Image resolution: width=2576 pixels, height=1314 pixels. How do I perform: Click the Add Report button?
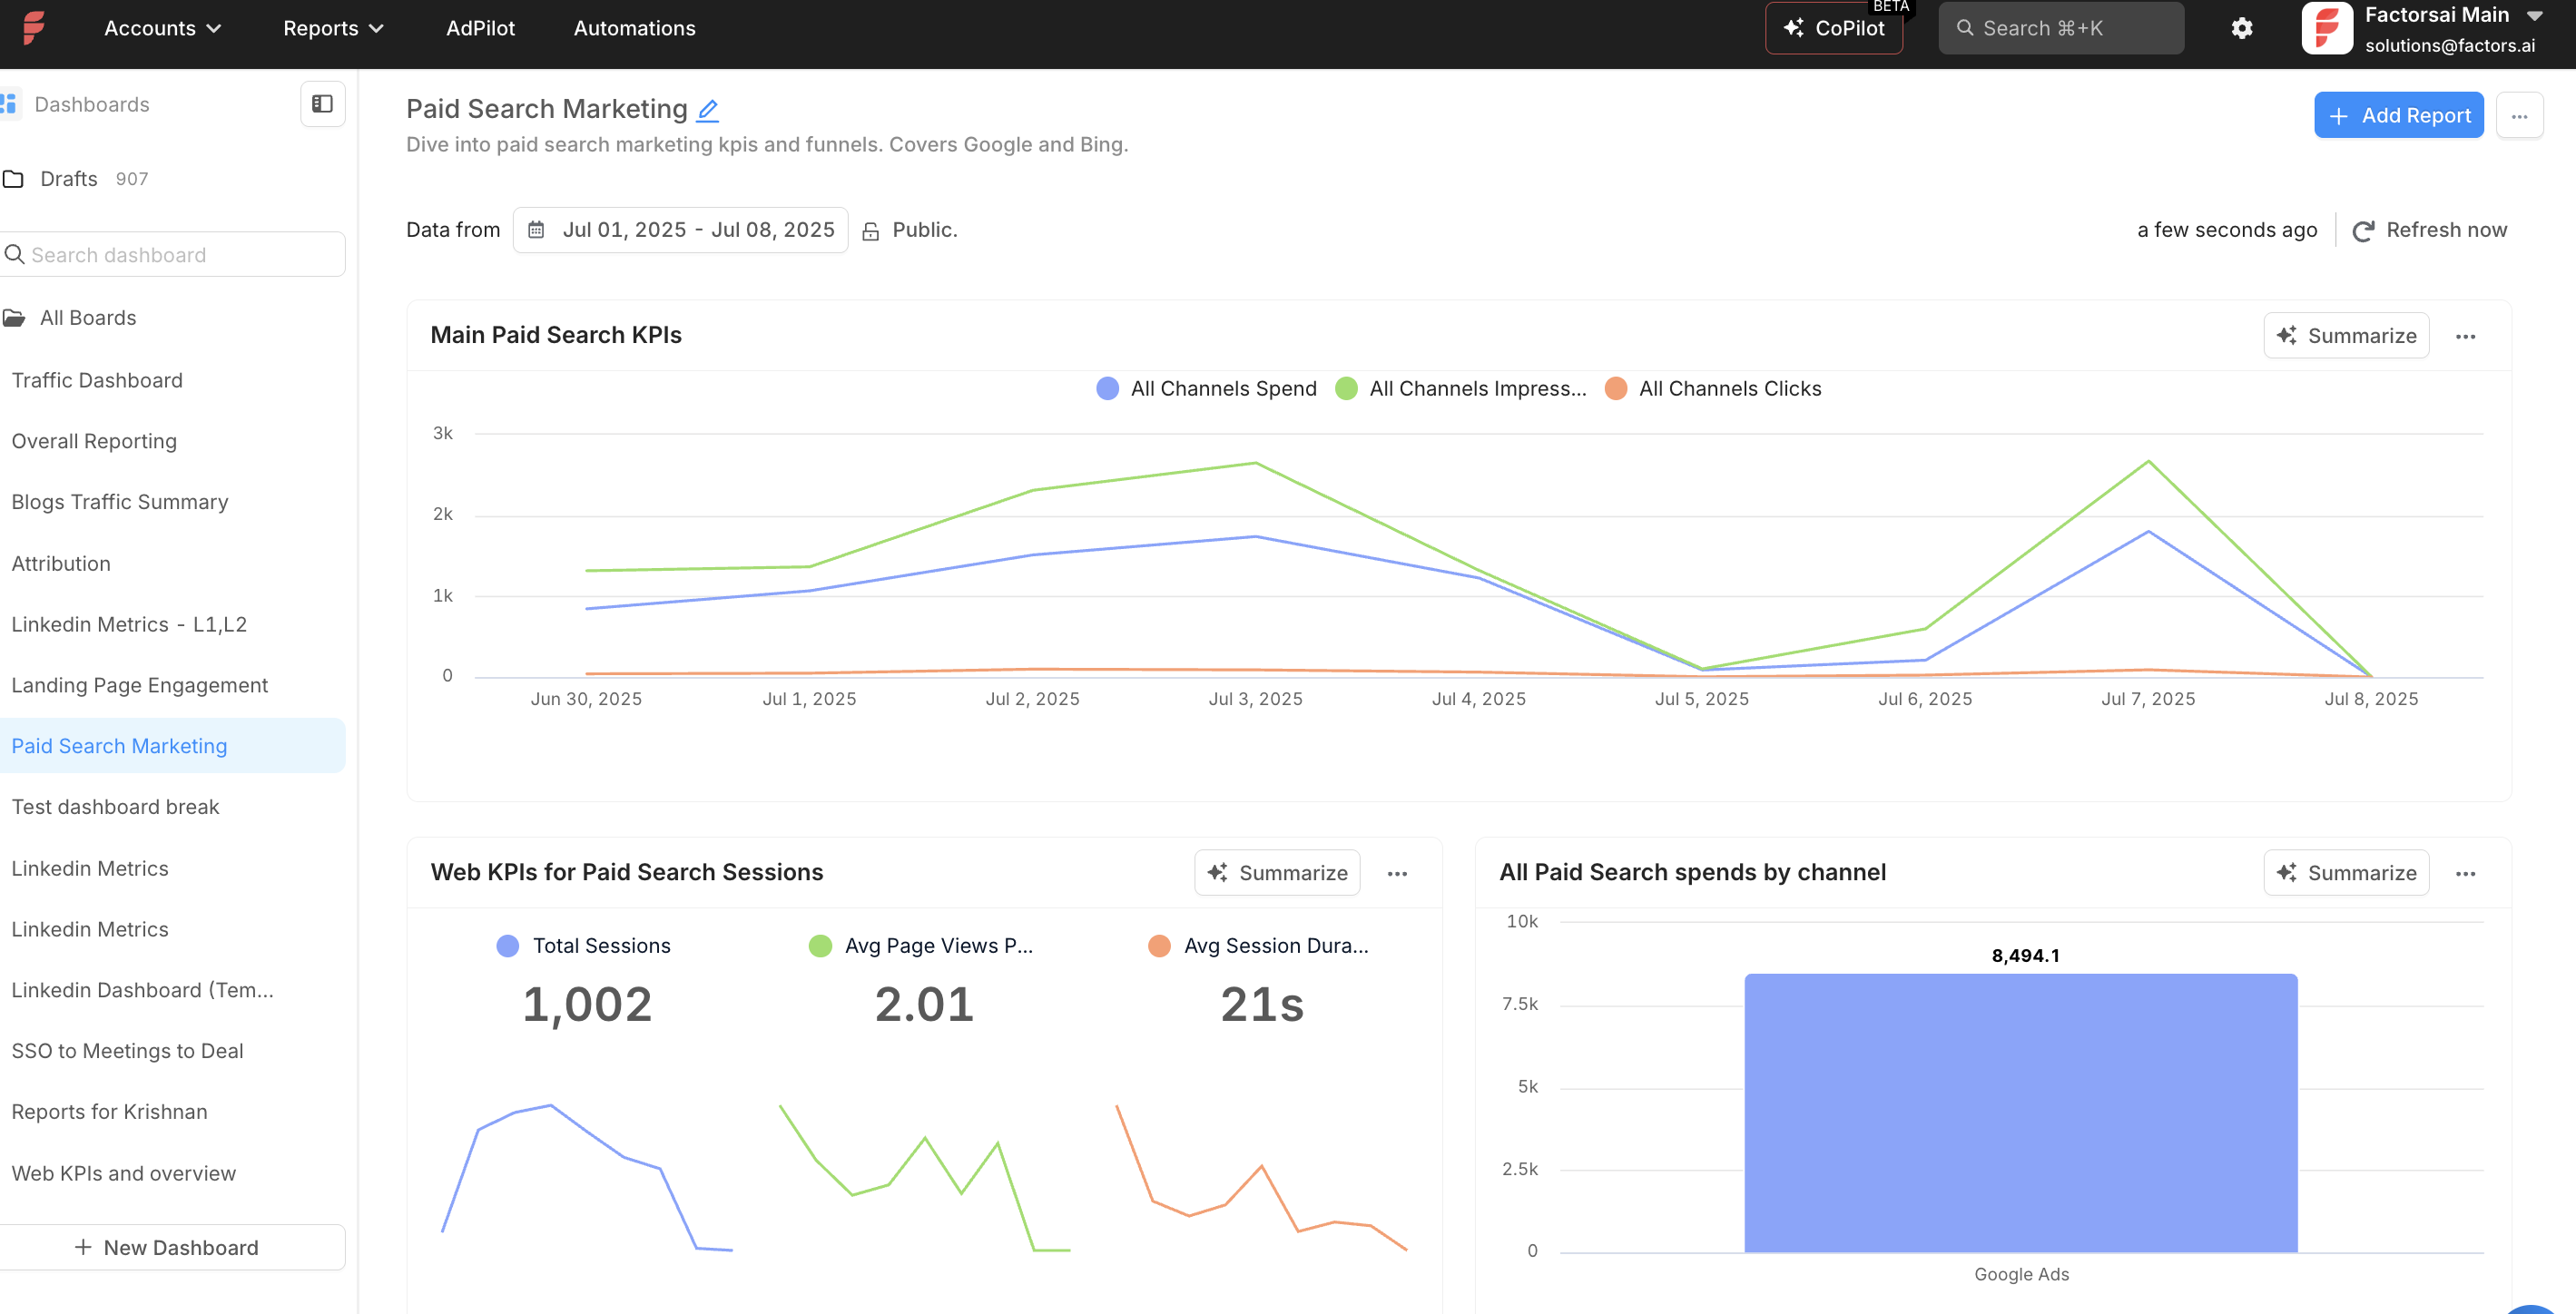point(2398,114)
